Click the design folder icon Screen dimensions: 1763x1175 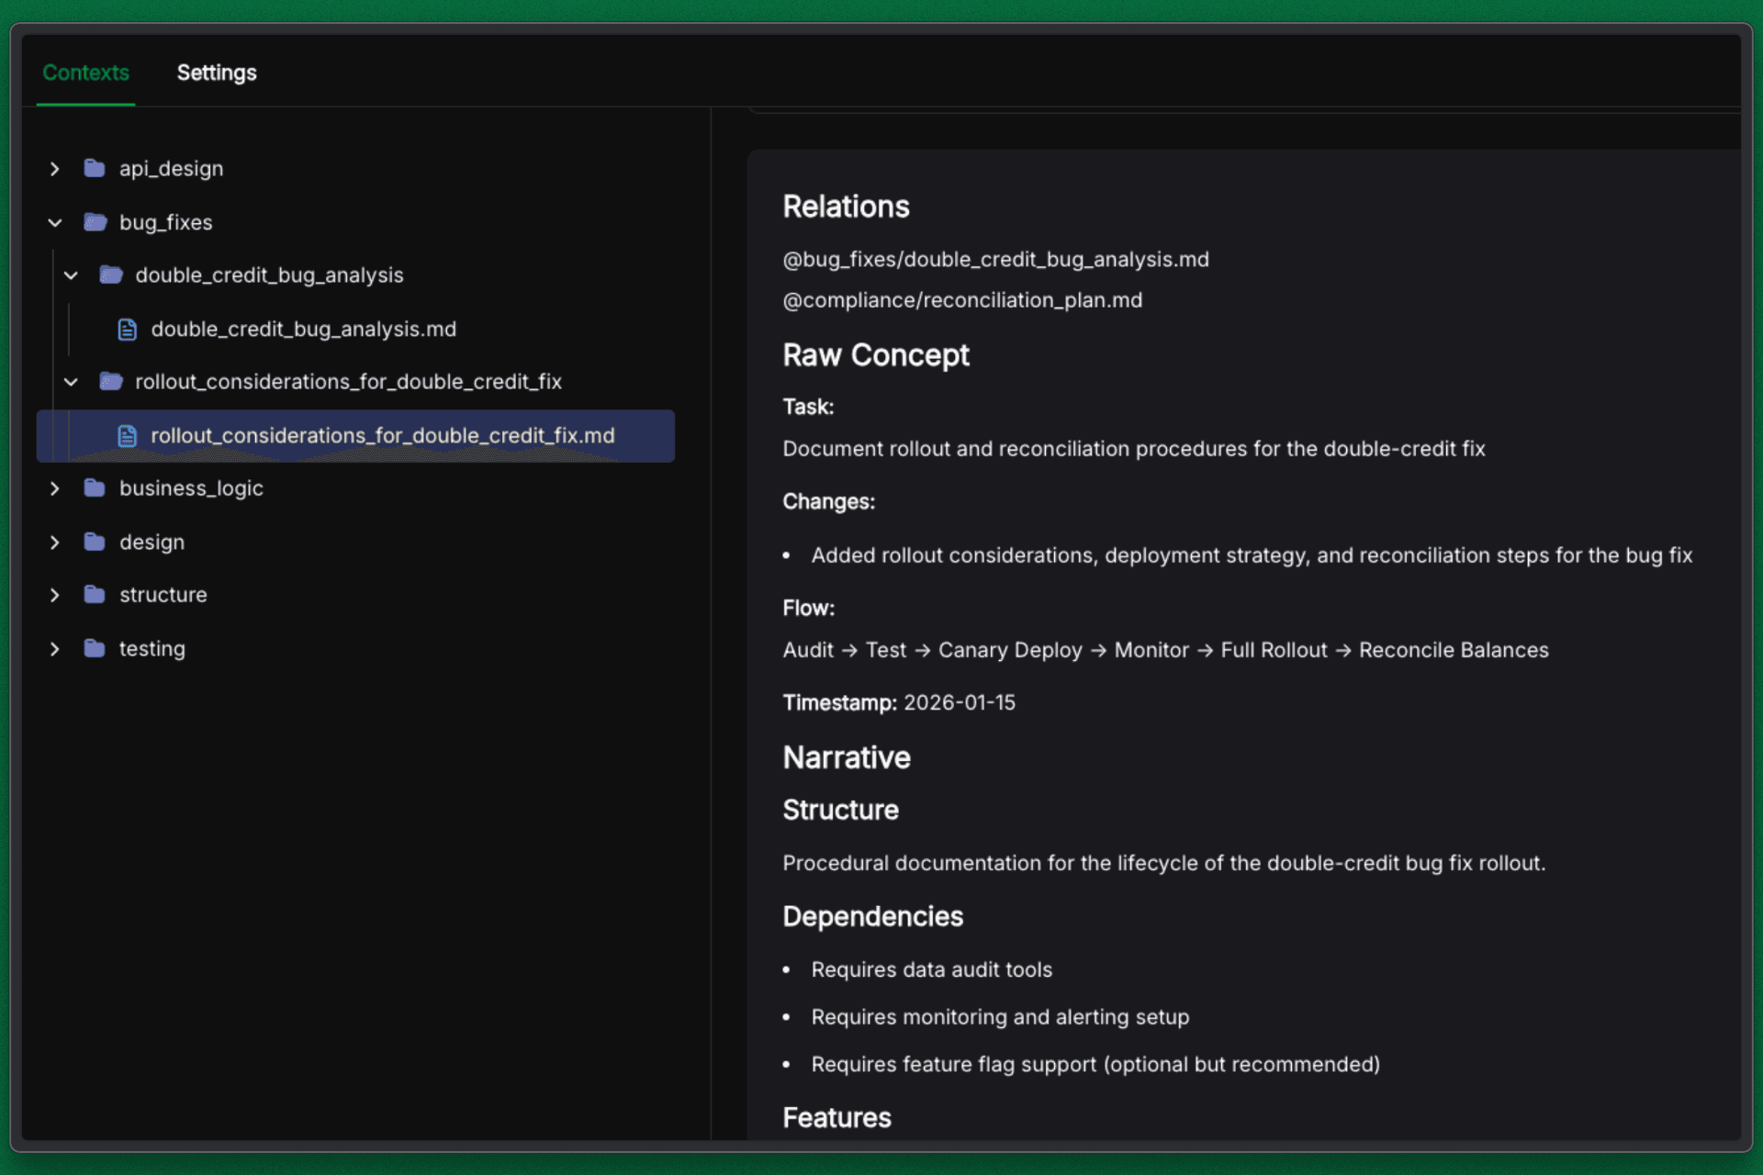(94, 542)
